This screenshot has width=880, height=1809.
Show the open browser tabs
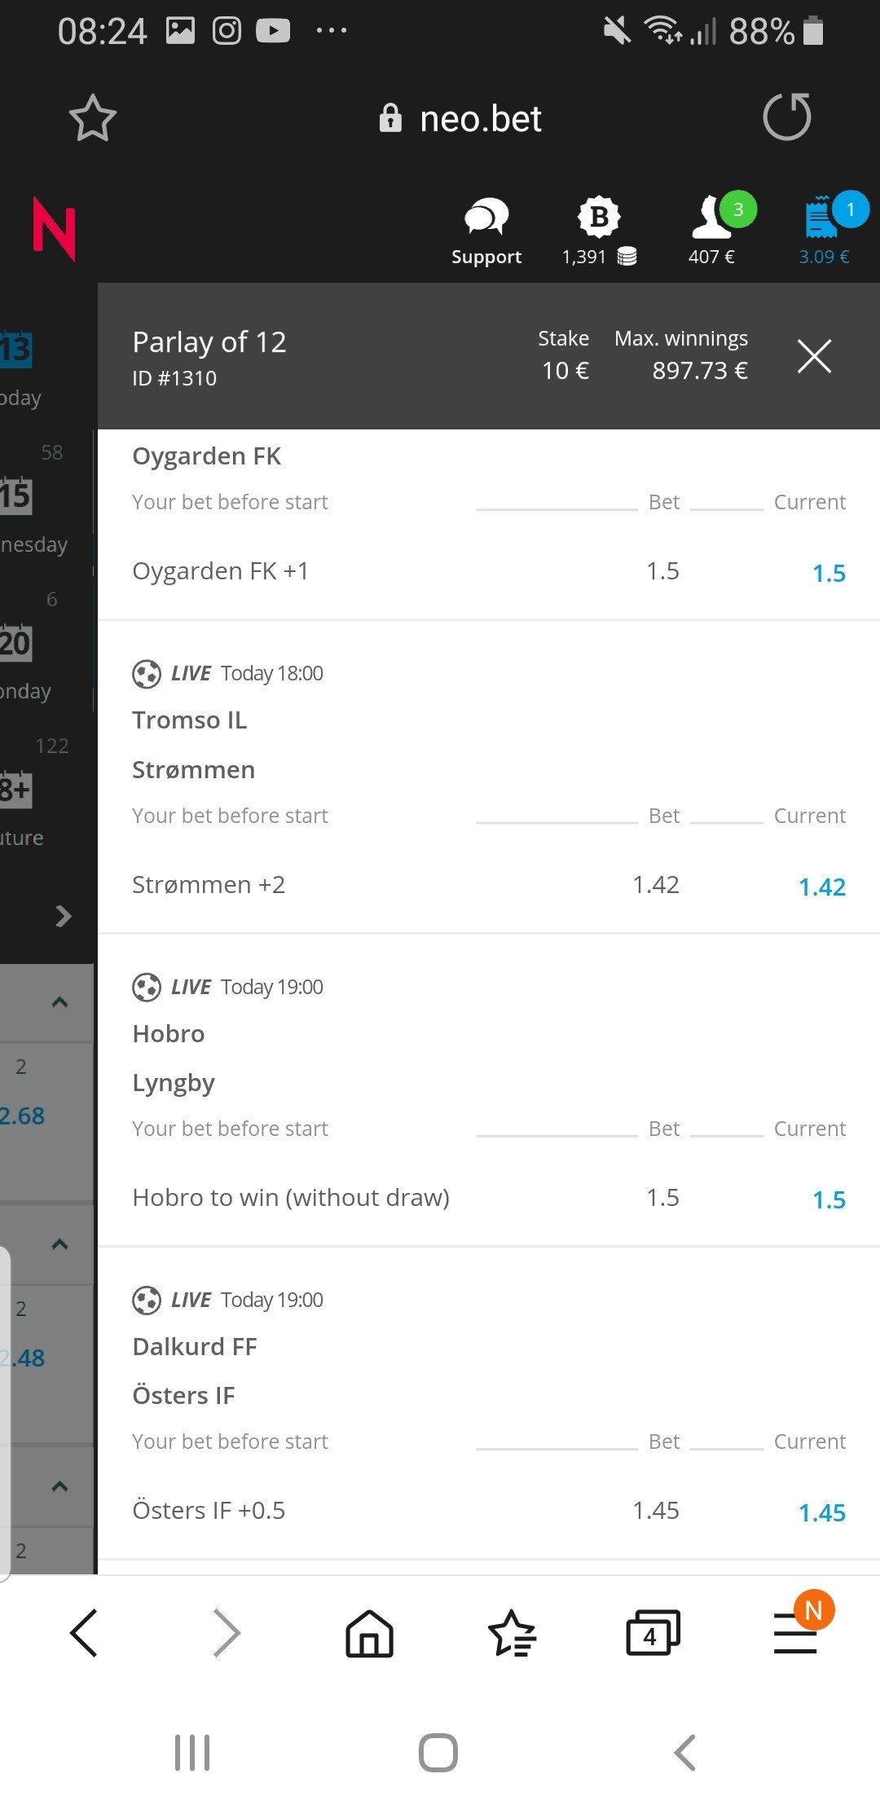click(x=652, y=1633)
